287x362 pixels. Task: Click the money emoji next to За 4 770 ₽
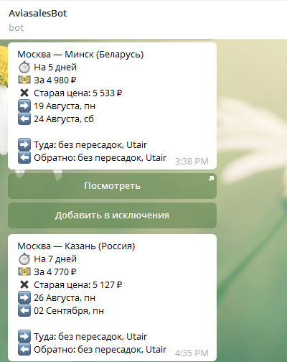coord(24,271)
